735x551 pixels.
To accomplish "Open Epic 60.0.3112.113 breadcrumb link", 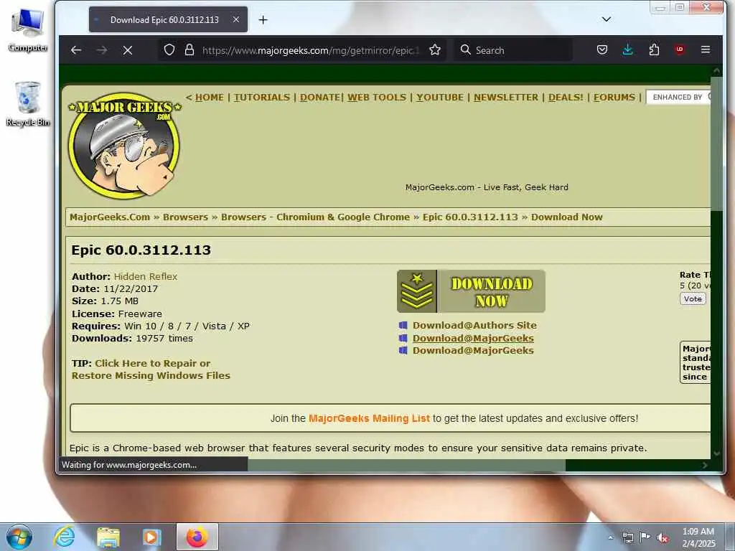I will pos(470,217).
